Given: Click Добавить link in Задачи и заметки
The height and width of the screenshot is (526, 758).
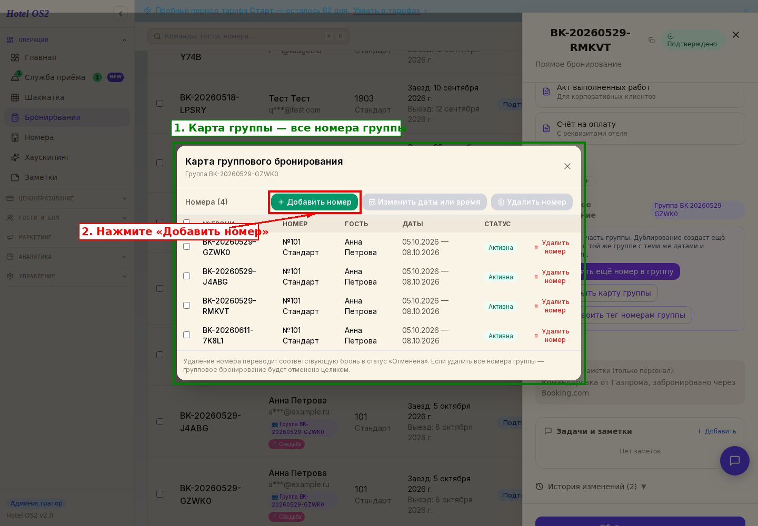Looking at the screenshot, I should [x=716, y=431].
